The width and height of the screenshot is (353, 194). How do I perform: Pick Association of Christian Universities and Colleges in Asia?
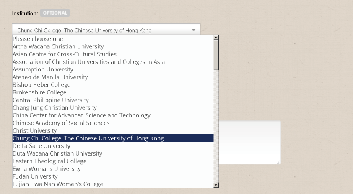pyautogui.click(x=113, y=62)
